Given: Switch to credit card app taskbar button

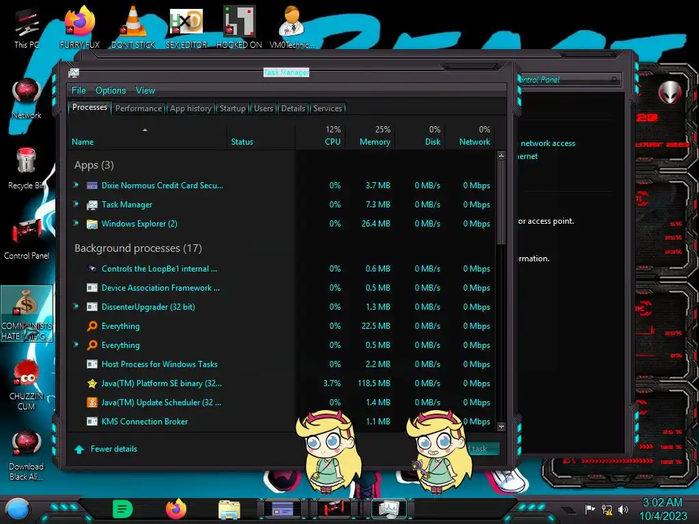Looking at the screenshot, I should (x=283, y=508).
